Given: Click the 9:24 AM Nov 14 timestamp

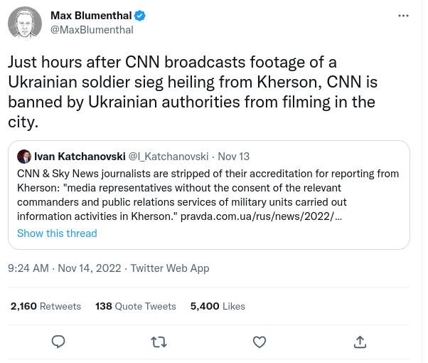Looking at the screenshot, I should pos(64,268).
